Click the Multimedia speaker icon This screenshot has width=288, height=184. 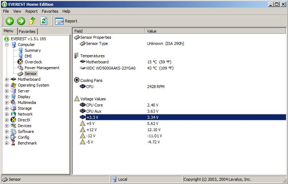tap(13, 103)
